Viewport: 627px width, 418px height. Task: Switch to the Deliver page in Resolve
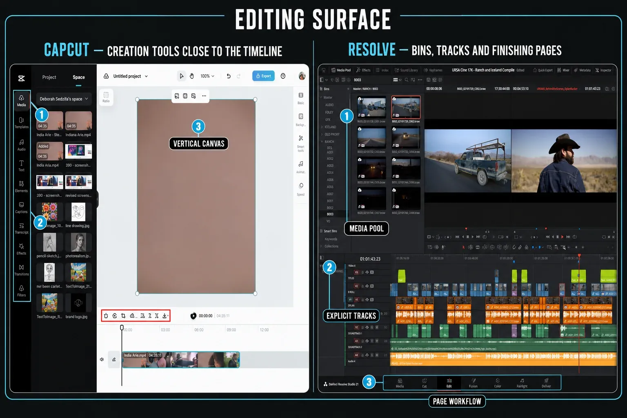pyautogui.click(x=546, y=382)
